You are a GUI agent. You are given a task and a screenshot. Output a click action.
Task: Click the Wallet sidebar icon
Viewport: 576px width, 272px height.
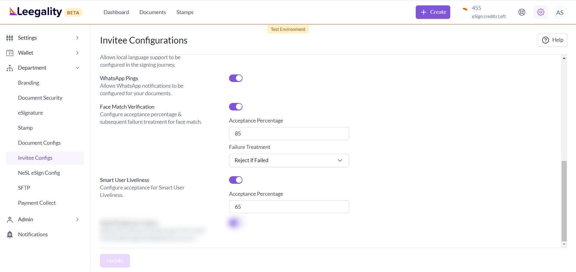click(x=10, y=53)
